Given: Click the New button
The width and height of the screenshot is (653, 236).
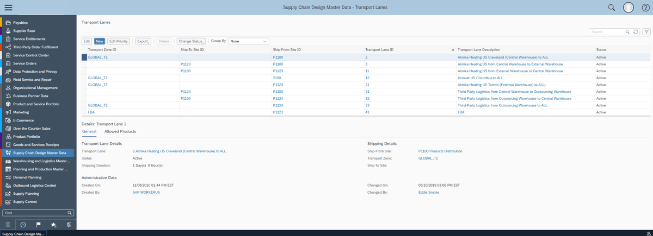Looking at the screenshot, I should pyautogui.click(x=100, y=41).
